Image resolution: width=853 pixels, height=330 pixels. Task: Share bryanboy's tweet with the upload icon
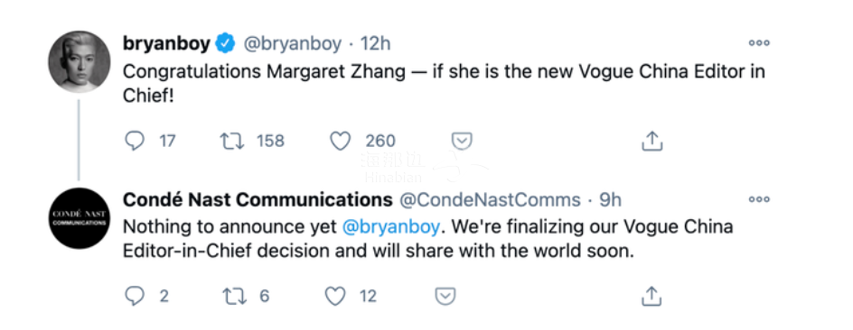click(x=651, y=141)
